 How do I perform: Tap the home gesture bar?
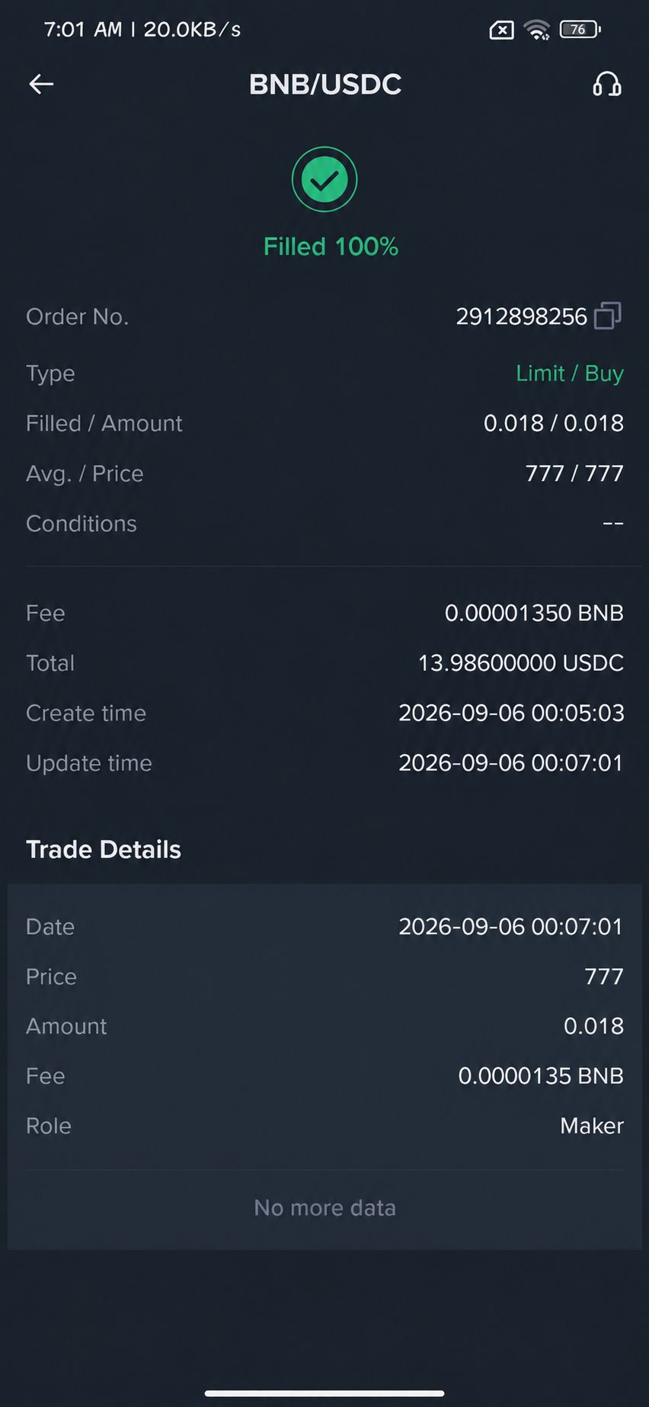click(x=324, y=1393)
